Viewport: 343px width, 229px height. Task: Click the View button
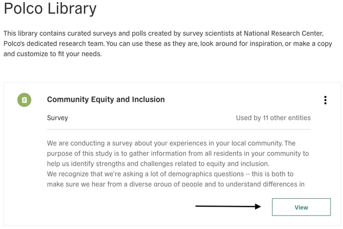[x=301, y=207]
